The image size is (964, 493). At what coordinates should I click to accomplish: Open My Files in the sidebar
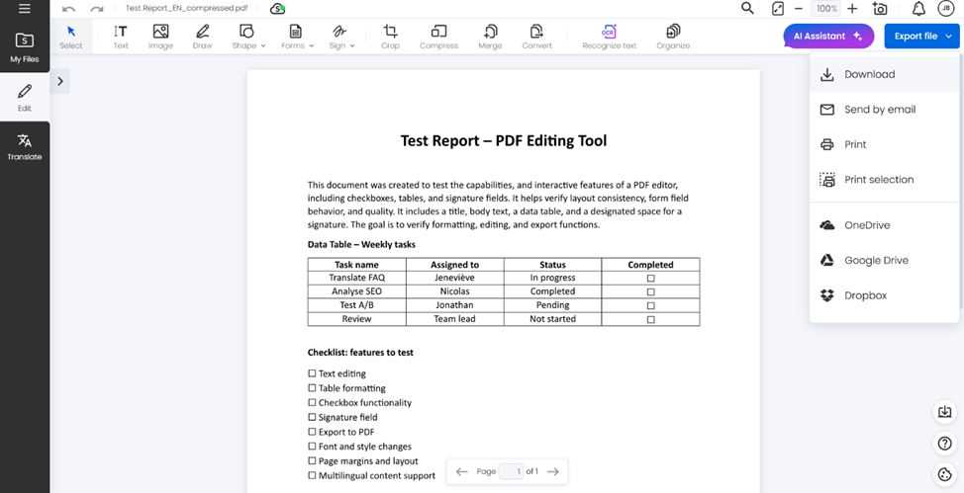click(x=25, y=47)
